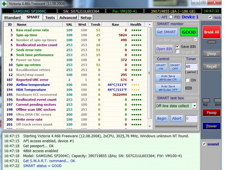Select the API access radio button
Viewport: 225px width, 170px height.
[158, 17]
